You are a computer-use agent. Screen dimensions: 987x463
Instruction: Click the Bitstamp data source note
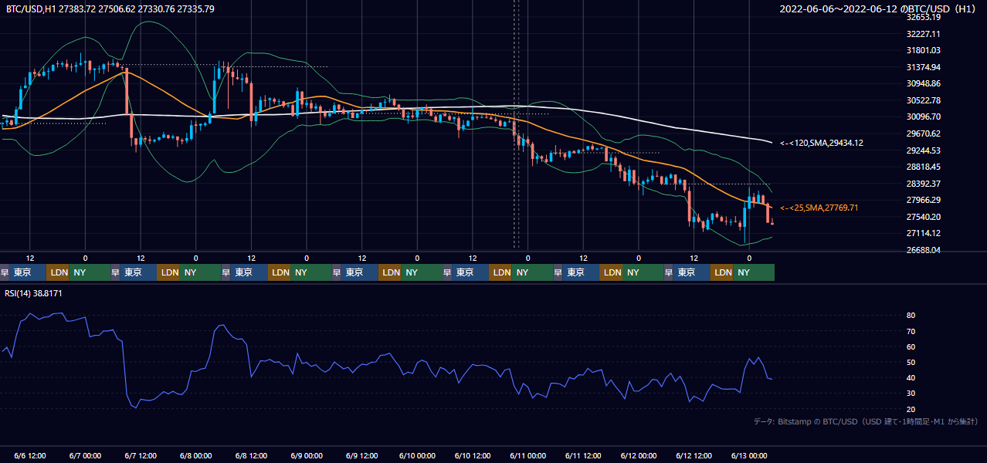(x=866, y=421)
